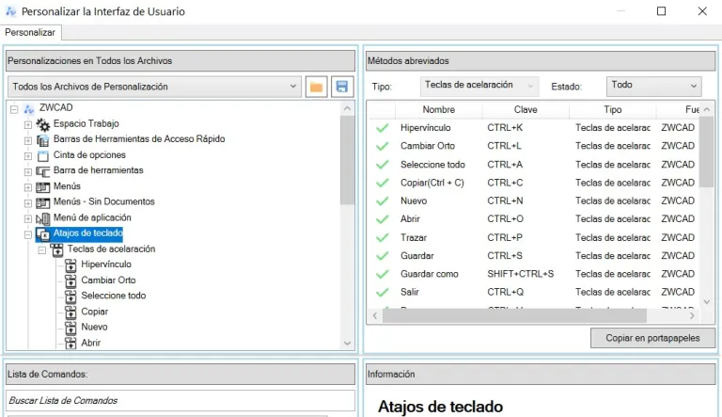Maximize the Personalizar la Interfaz window
The height and width of the screenshot is (417, 722).
pos(661,11)
